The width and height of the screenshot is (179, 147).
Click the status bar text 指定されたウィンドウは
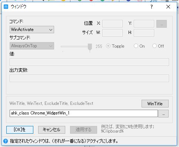pos(64,141)
